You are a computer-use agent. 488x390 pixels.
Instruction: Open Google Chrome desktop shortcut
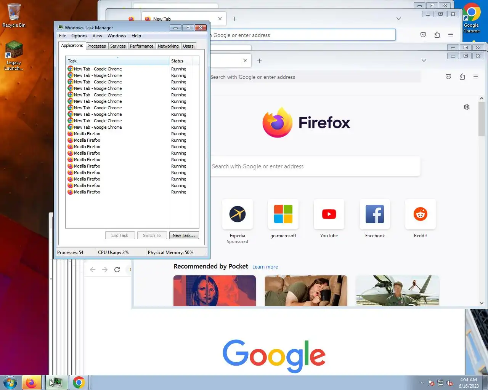pos(472,18)
